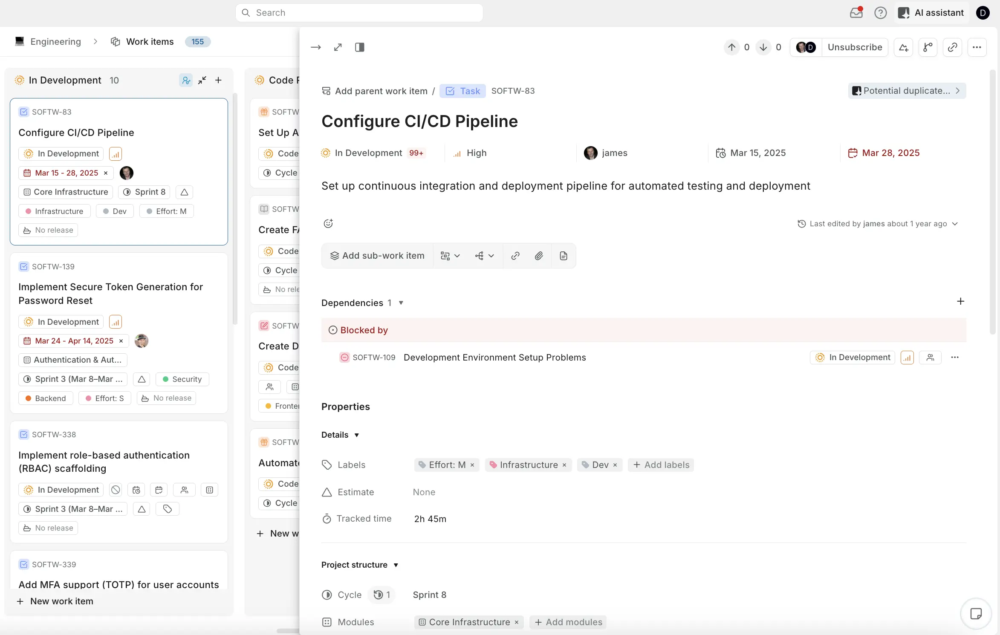The height and width of the screenshot is (635, 1000).
Task: Collapse the Dependencies section
Action: [x=401, y=303]
